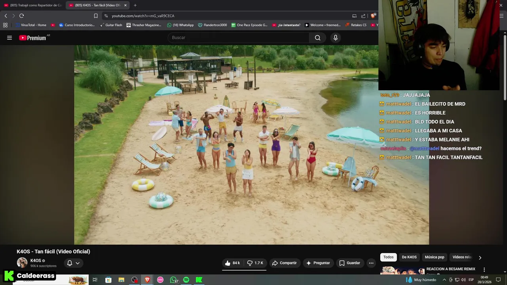This screenshot has height=285, width=507.
Task: Switch to Brave browser in the taskbar
Action: click(x=147, y=280)
